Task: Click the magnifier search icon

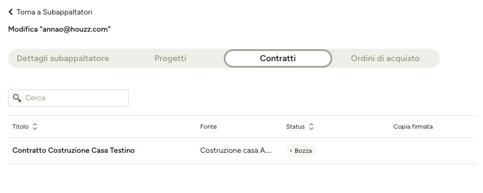Action: [x=17, y=98]
